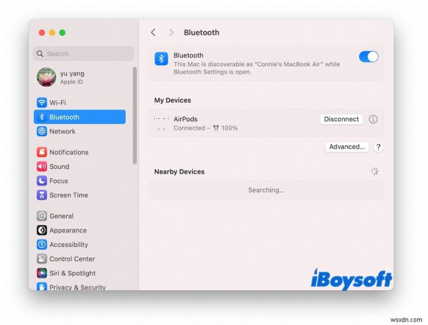Click the lotus profile picture
The height and width of the screenshot is (325, 428).
tap(47, 77)
